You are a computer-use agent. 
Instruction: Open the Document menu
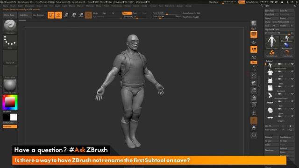(x=30, y=6)
